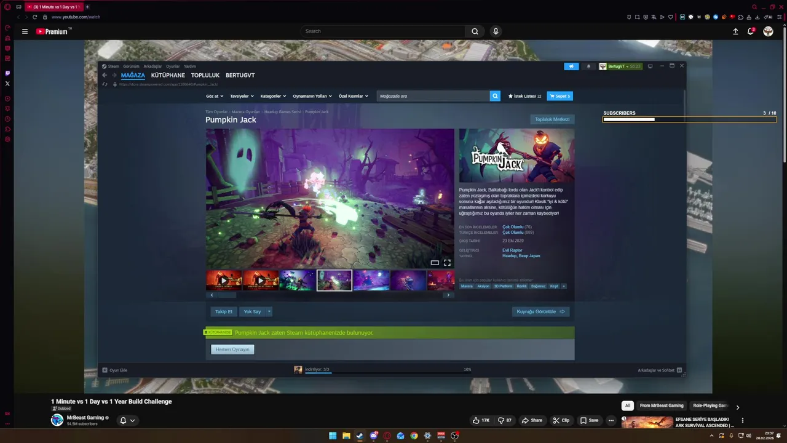Click the Steam download progress bar
This screenshot has height=443, width=787.
click(x=388, y=373)
